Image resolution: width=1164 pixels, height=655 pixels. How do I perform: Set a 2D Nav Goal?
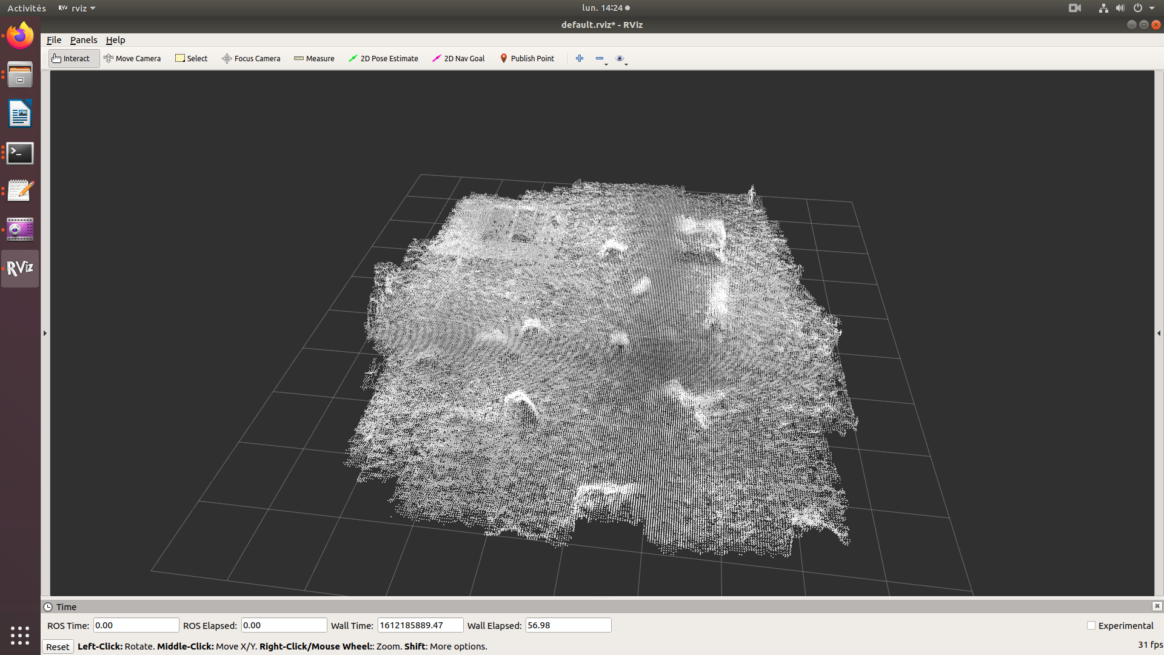458,58
